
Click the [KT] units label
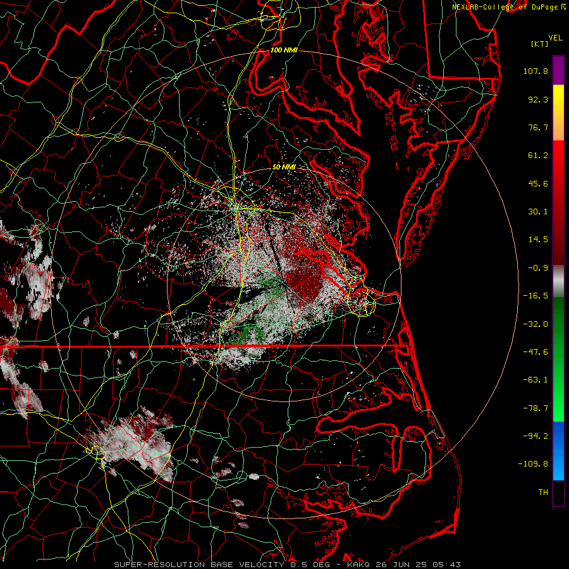pos(539,44)
